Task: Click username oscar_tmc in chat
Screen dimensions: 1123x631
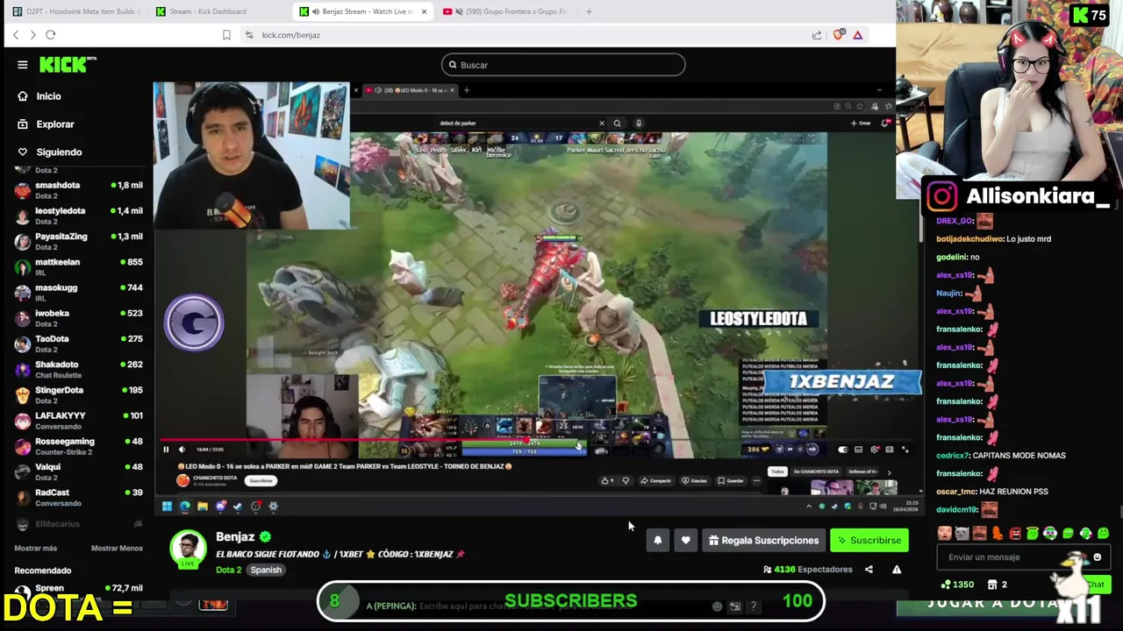Action: [956, 492]
